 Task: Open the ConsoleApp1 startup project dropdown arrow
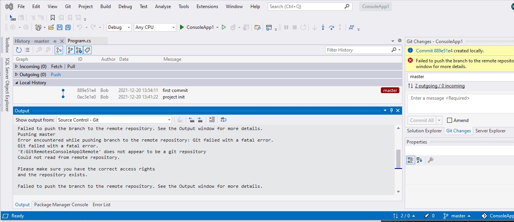(x=217, y=27)
